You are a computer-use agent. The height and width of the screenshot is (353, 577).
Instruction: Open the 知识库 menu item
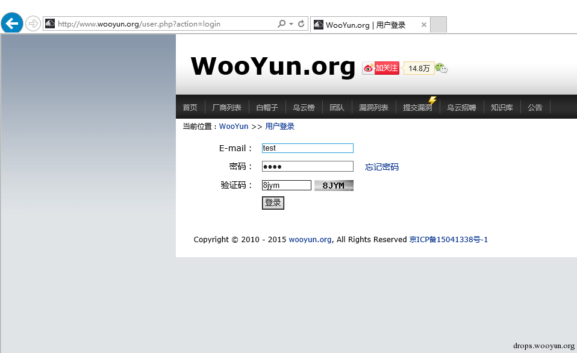pyautogui.click(x=502, y=107)
